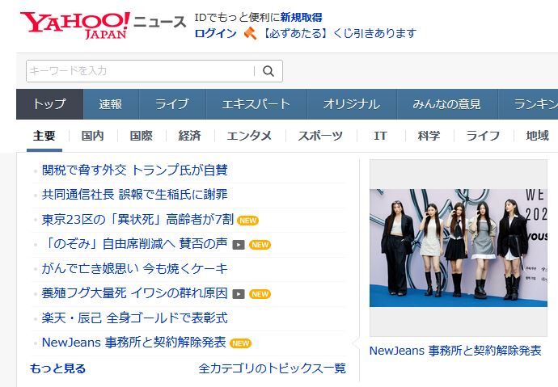Select 国際 category

[x=142, y=136]
